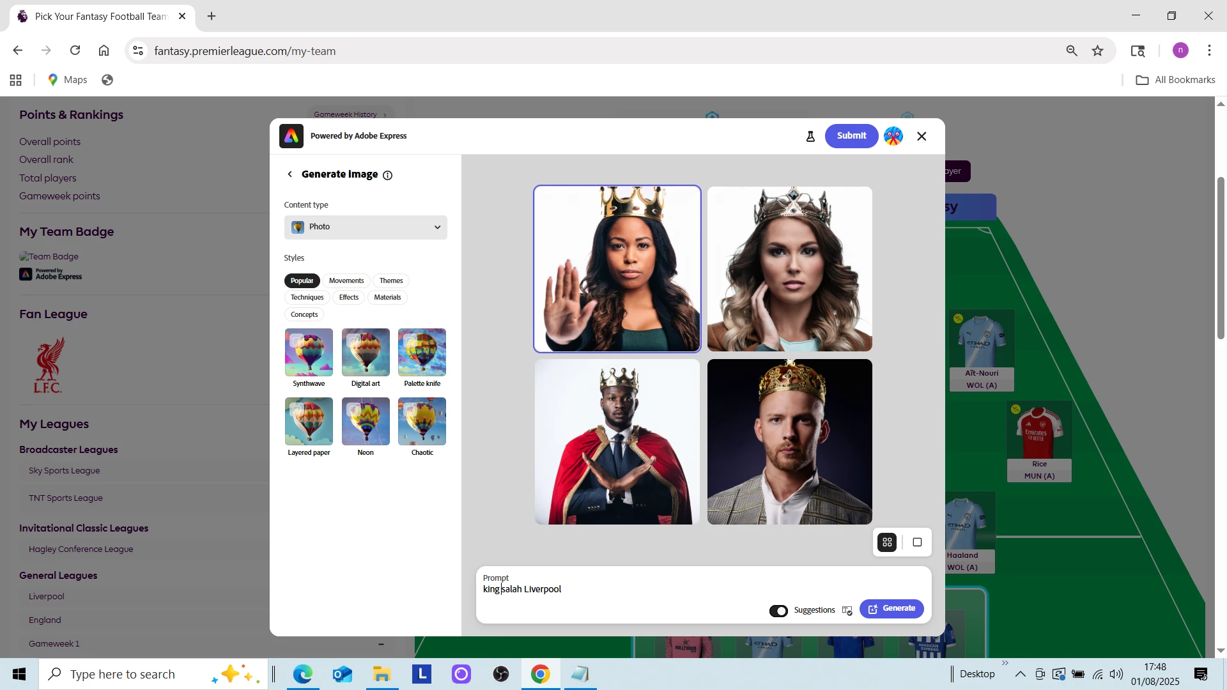Screen dimensions: 1227x690
Task: Click the prompt settings icon beside Suggestions
Action: (x=847, y=611)
